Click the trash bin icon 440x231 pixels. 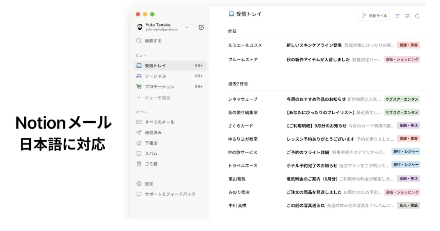(139, 164)
